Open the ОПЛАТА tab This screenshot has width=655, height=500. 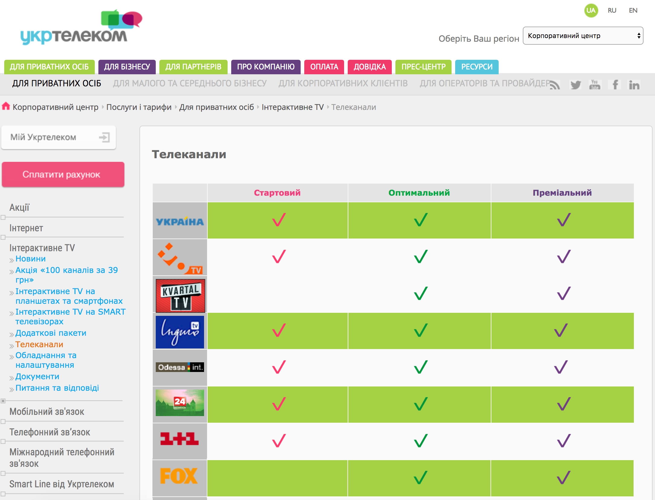point(324,67)
